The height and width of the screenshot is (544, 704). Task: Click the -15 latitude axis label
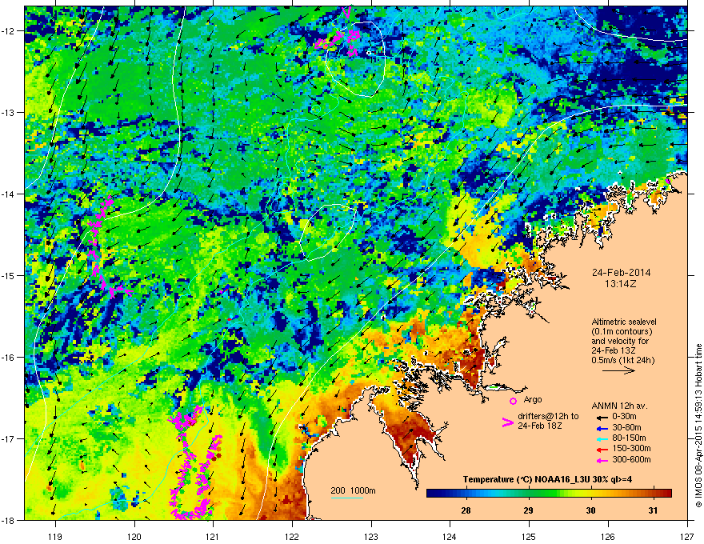10,275
